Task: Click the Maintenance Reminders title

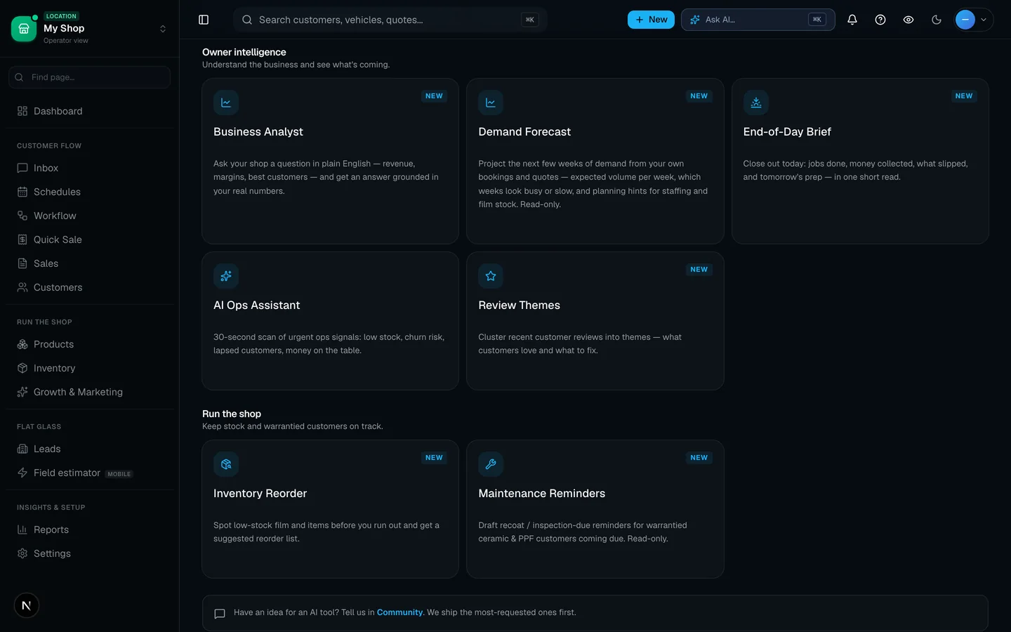Action: (541, 494)
